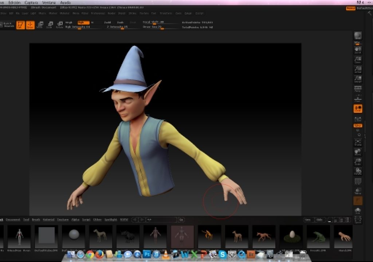Toggle the Zadd sculpt mode
Screen dimensions: 373x262
(x=107, y=23)
